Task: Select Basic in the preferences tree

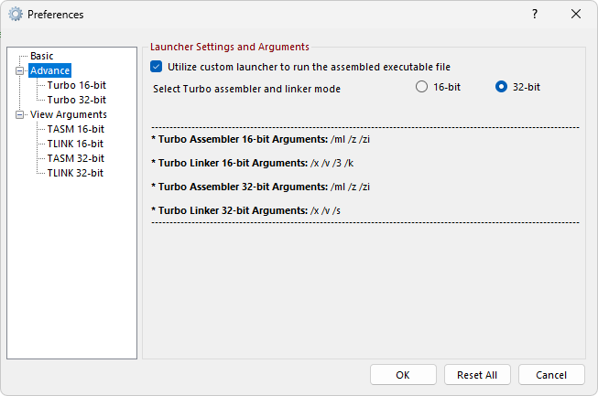Action: (x=41, y=56)
